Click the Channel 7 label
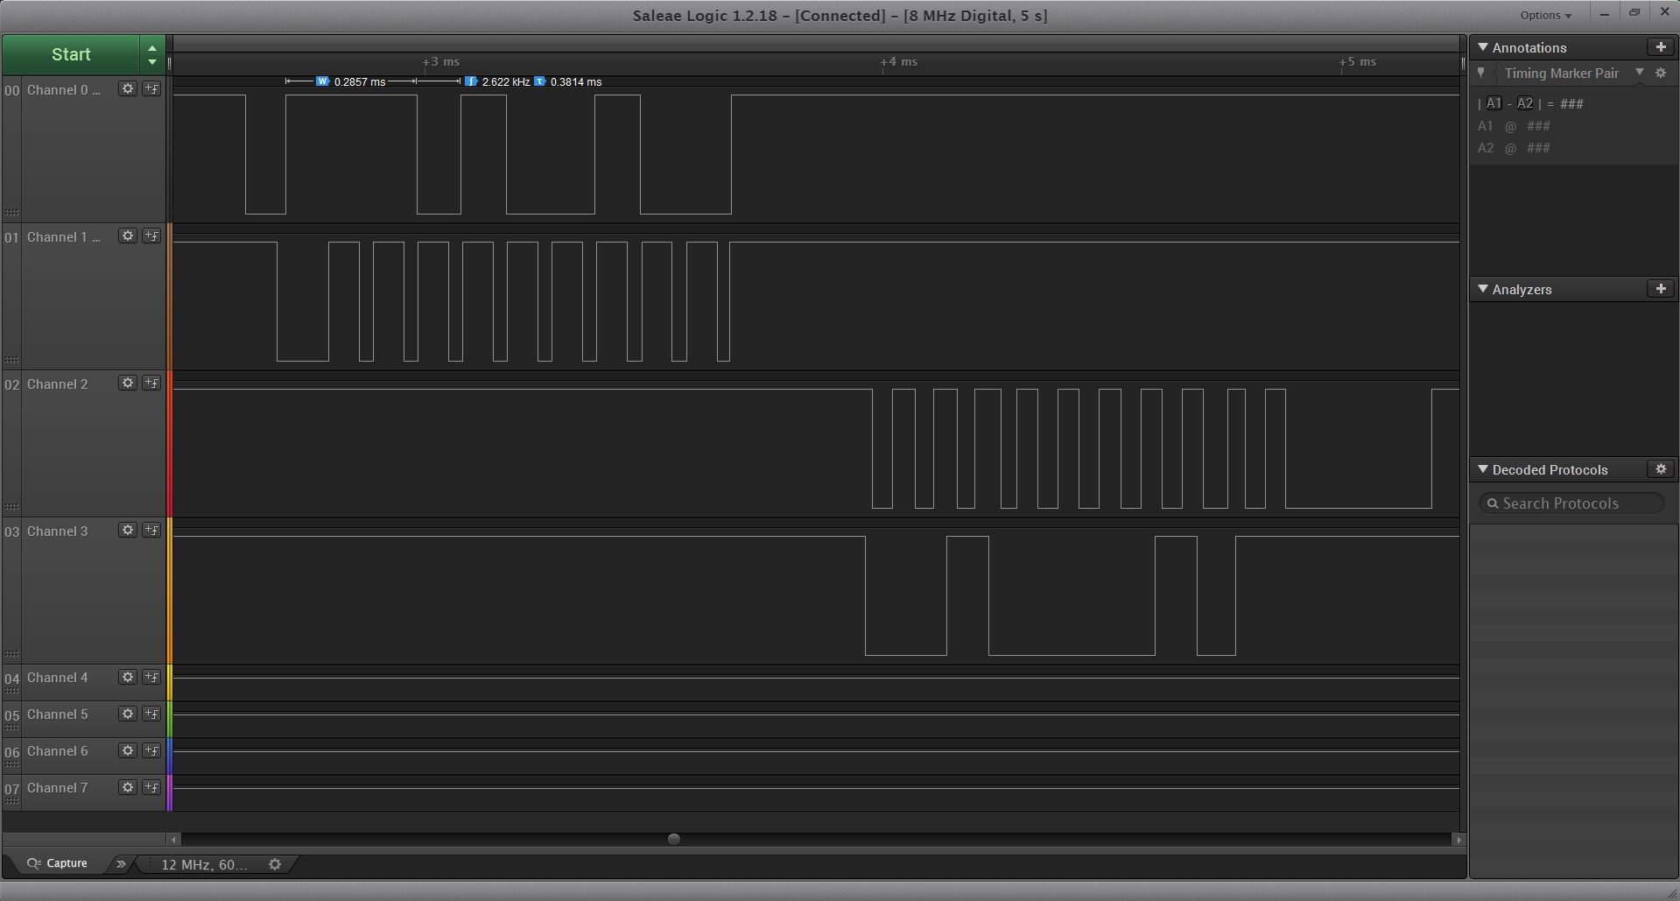 [58, 788]
